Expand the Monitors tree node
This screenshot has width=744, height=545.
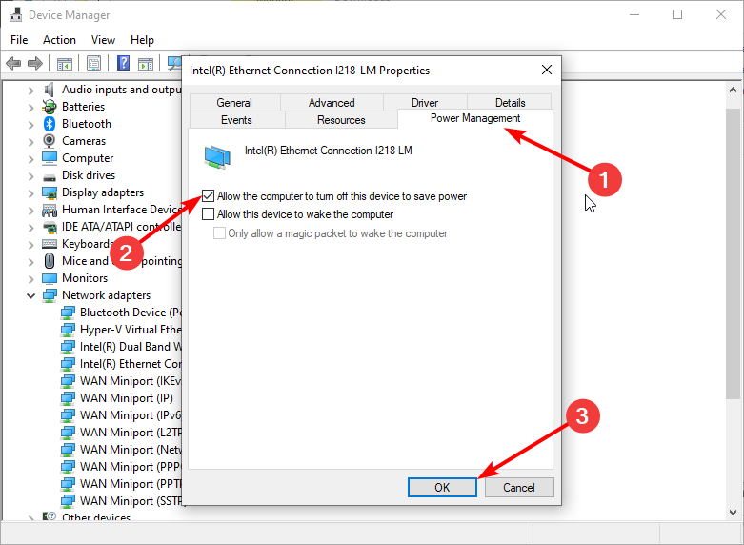[30, 278]
